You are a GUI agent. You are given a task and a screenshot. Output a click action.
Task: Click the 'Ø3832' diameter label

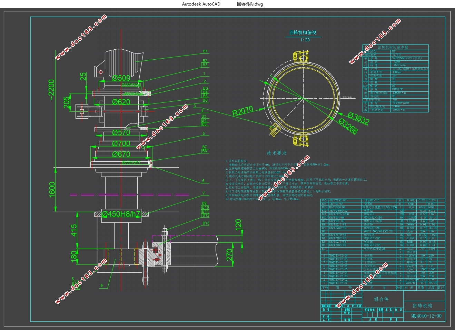358,118
